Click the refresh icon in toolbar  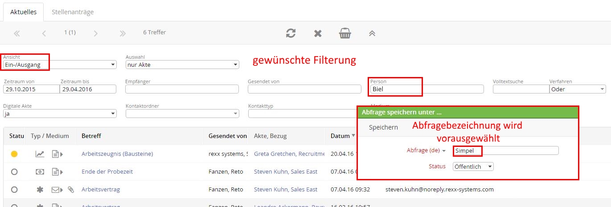pos(291,33)
